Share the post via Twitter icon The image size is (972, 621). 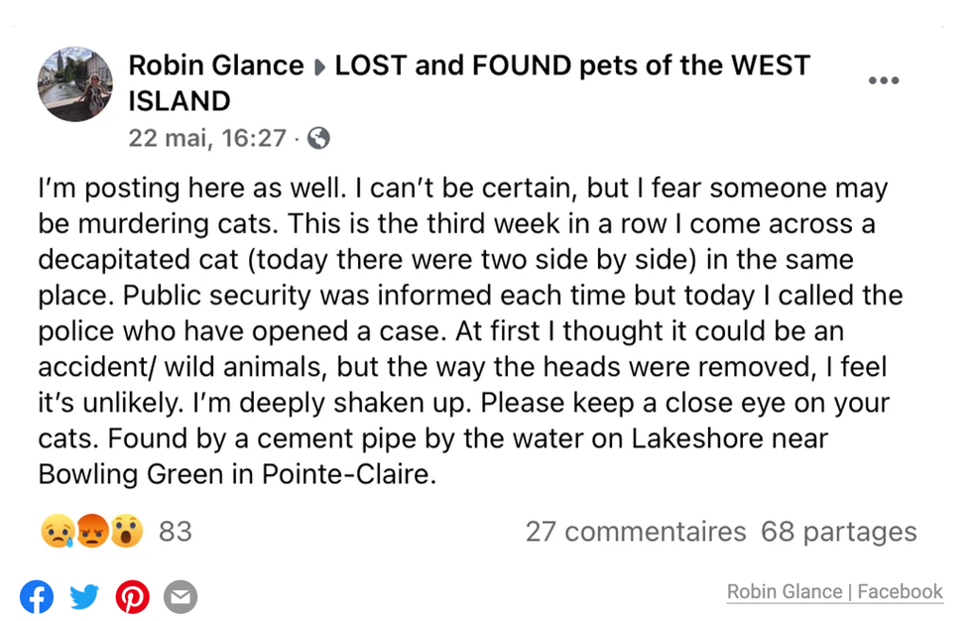(x=84, y=596)
